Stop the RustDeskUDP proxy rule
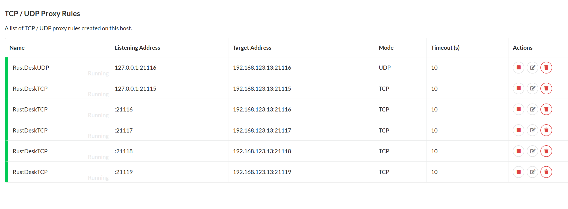Screen dimensions: 568x209 [x=518, y=67]
